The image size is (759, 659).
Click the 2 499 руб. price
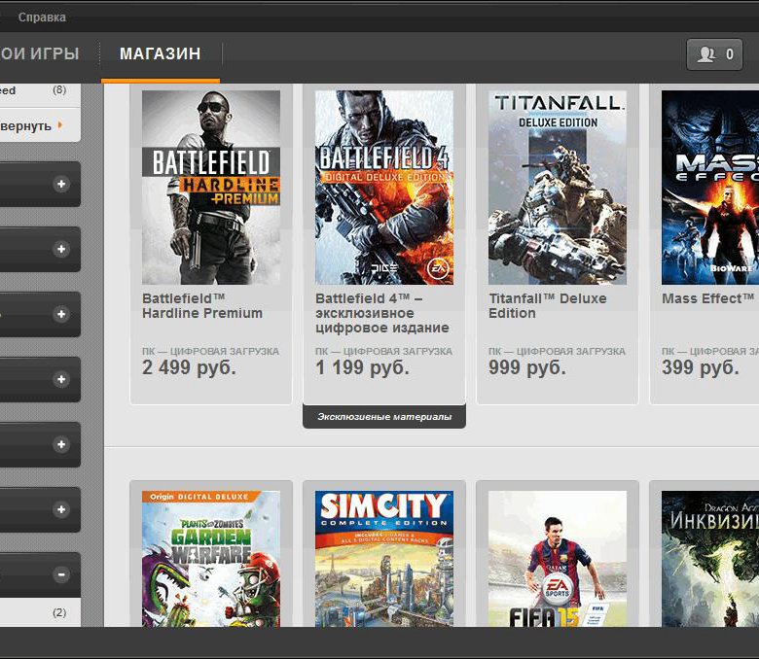click(x=189, y=368)
